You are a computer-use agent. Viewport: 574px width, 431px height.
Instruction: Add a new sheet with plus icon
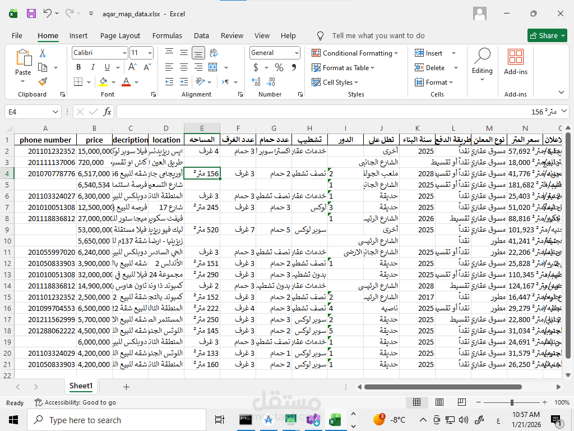[x=126, y=387]
